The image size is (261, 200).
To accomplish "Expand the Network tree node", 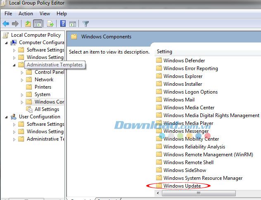I will [22, 80].
